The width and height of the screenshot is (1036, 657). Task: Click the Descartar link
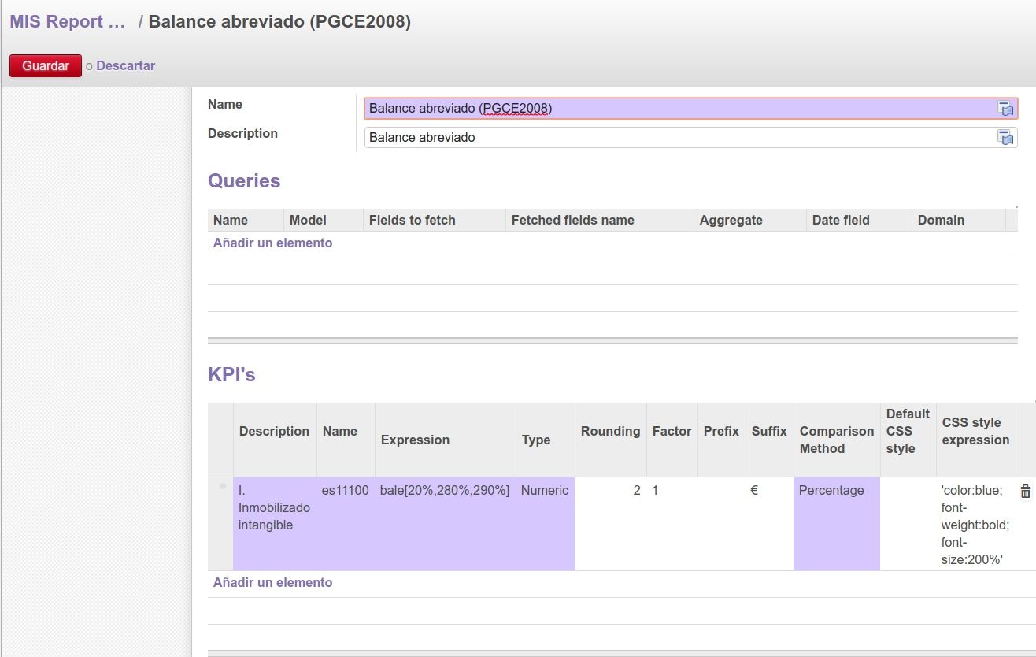point(125,66)
